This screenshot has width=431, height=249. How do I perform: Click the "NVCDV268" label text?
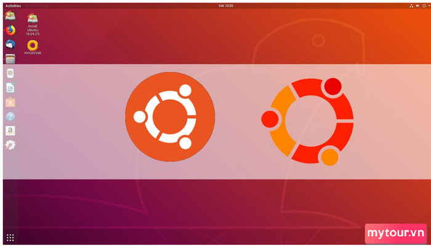pos(33,53)
